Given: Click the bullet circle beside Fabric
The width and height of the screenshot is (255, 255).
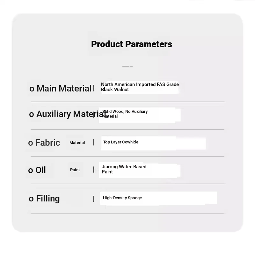Looking at the screenshot, I should tap(31, 143).
